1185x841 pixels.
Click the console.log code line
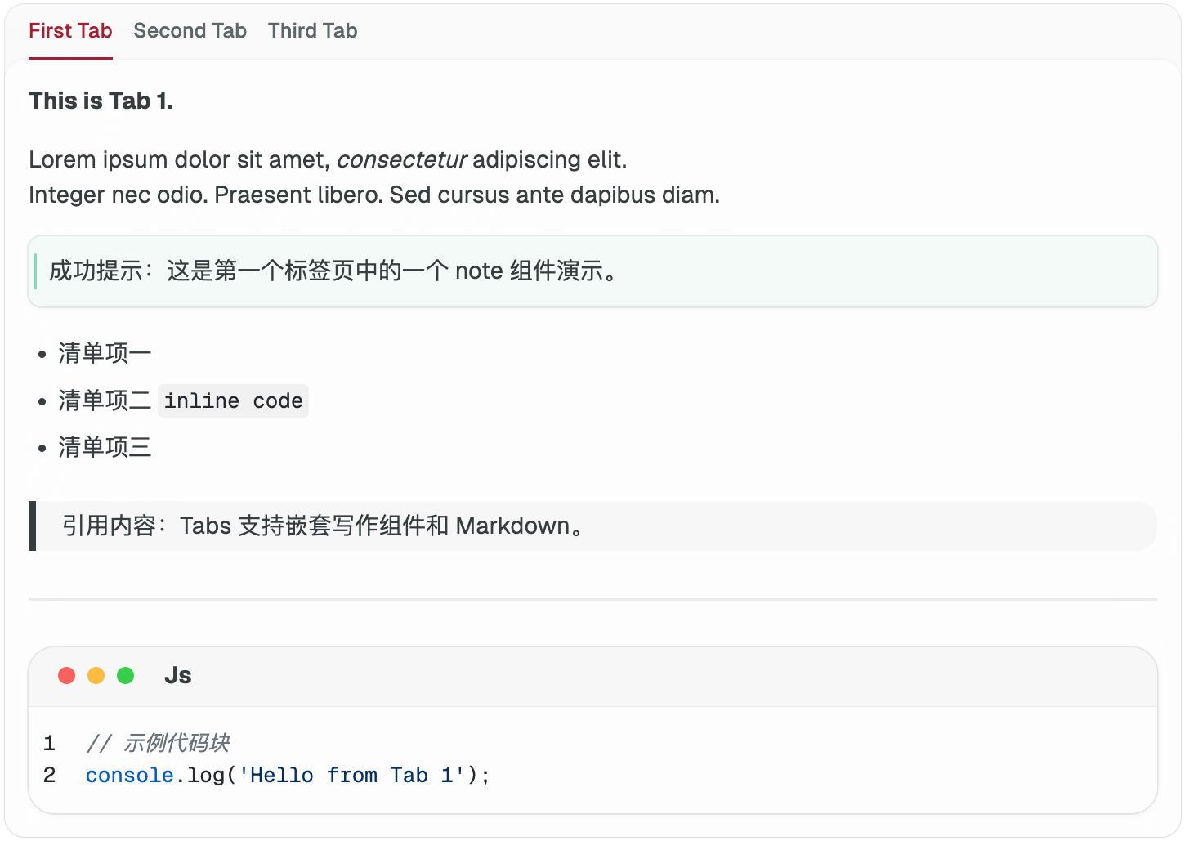[x=287, y=775]
